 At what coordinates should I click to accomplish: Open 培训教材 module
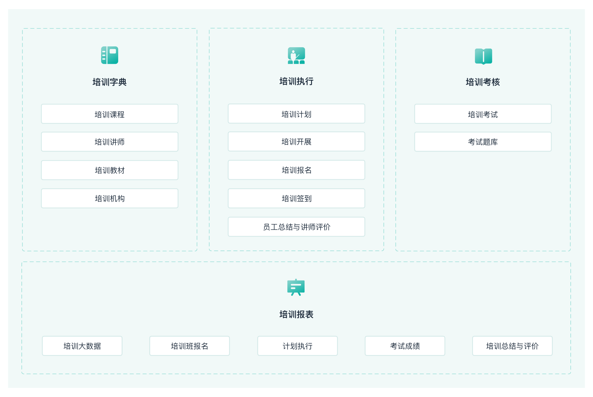tap(110, 170)
